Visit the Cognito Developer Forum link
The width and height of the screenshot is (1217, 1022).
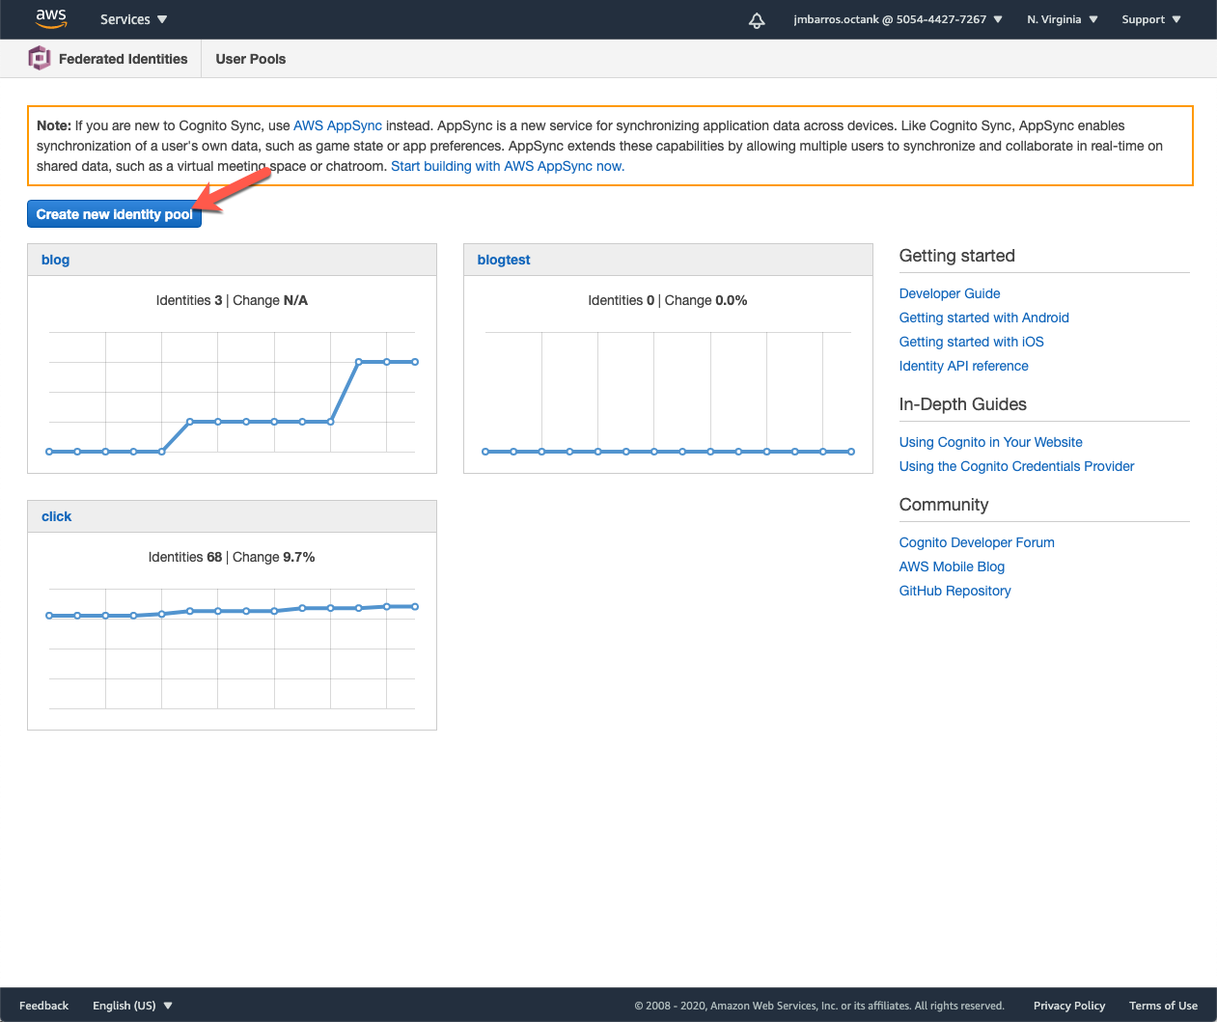(x=977, y=542)
